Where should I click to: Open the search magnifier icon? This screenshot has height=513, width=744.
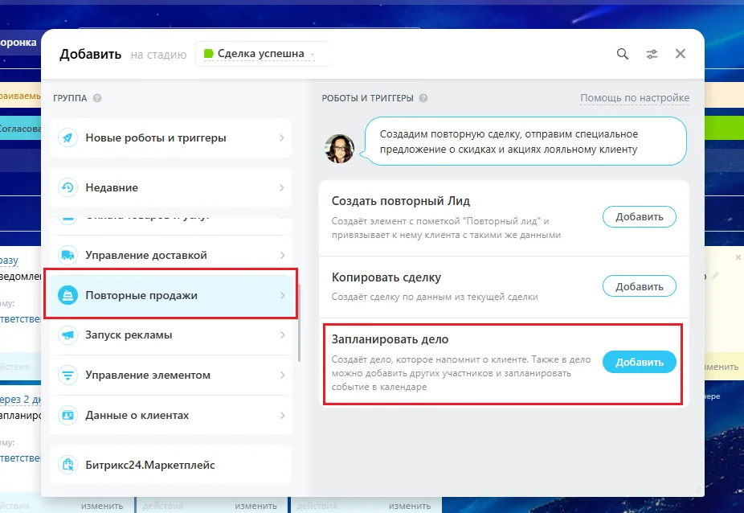(623, 54)
